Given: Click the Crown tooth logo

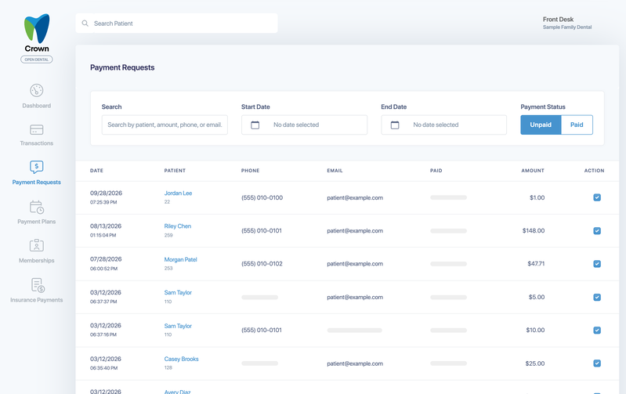Looking at the screenshot, I should tap(37, 28).
